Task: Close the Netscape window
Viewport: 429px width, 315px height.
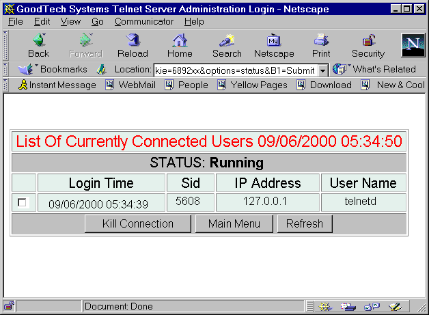Action: pos(419,9)
